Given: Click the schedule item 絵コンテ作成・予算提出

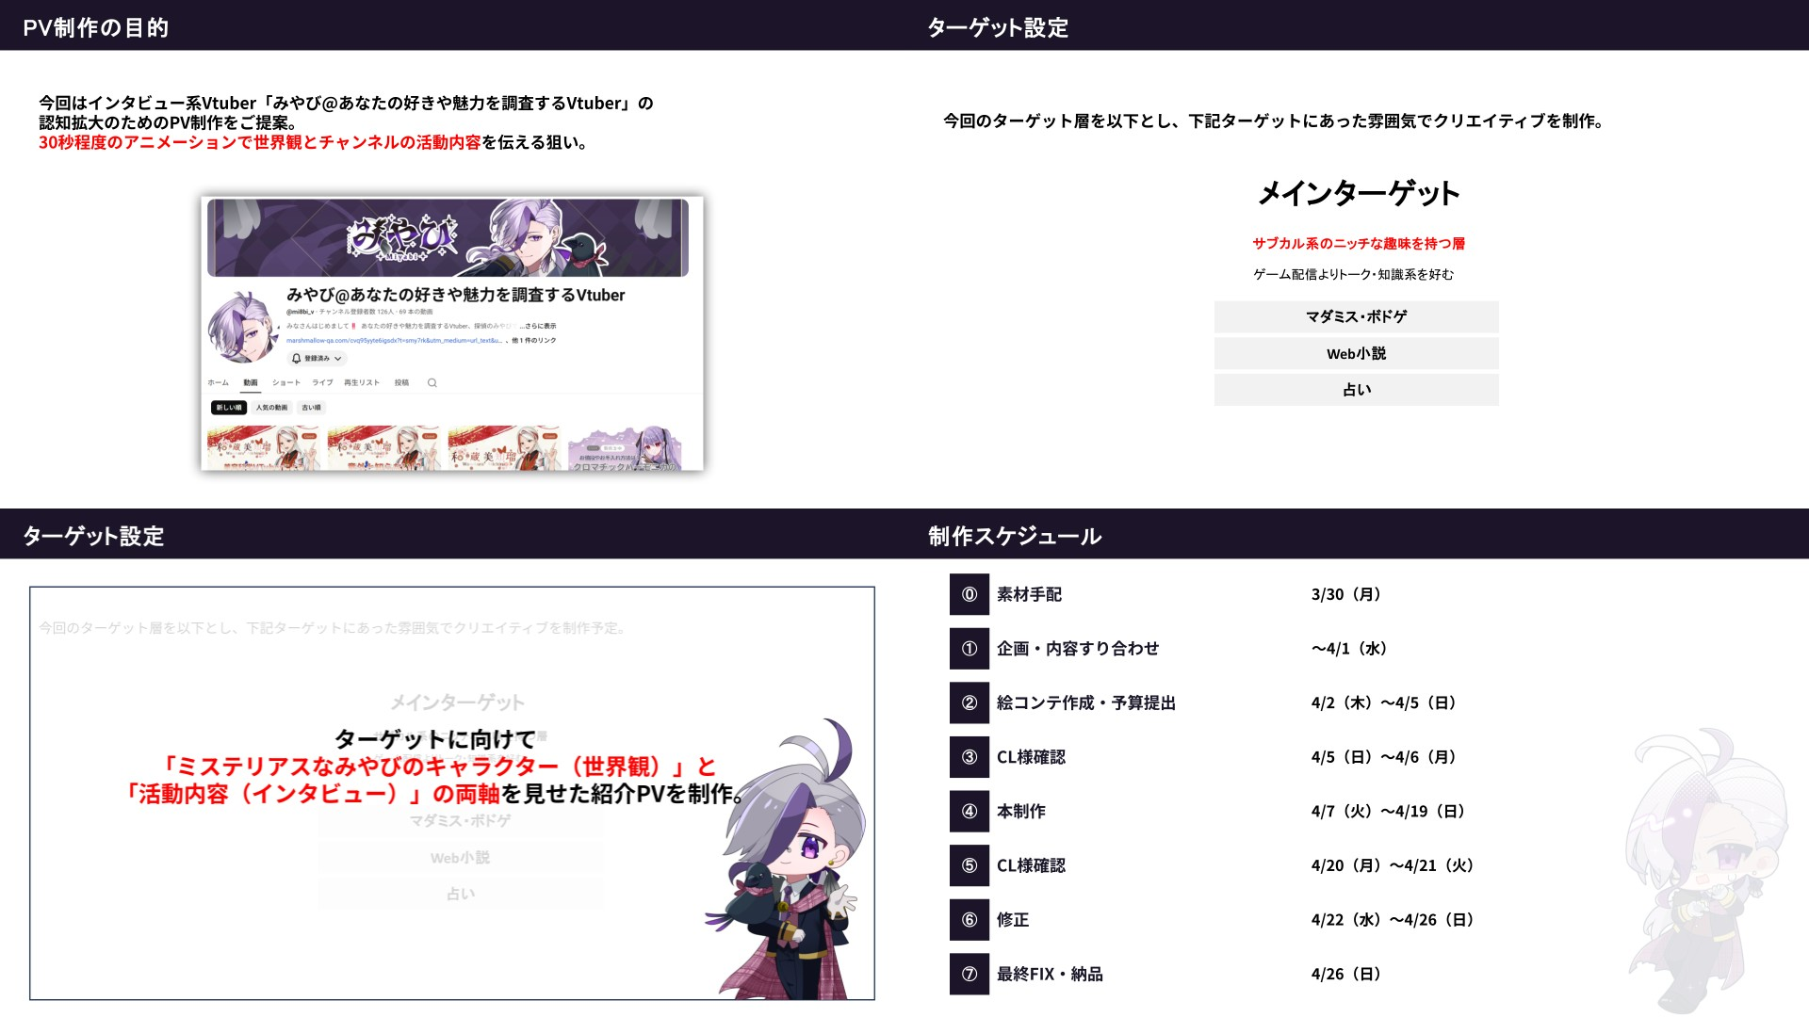Looking at the screenshot, I should coord(1086,702).
